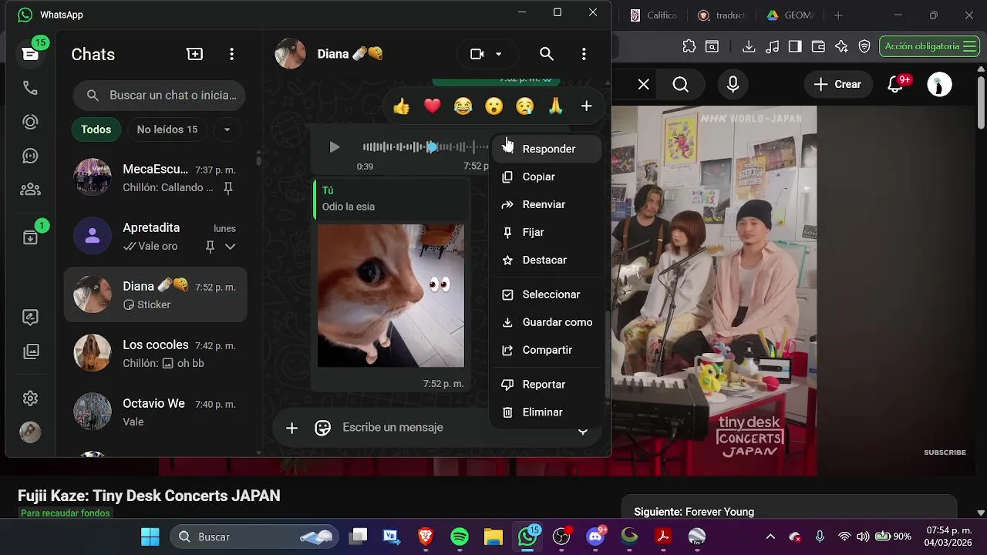
Task: Click the chat search field
Action: click(160, 96)
